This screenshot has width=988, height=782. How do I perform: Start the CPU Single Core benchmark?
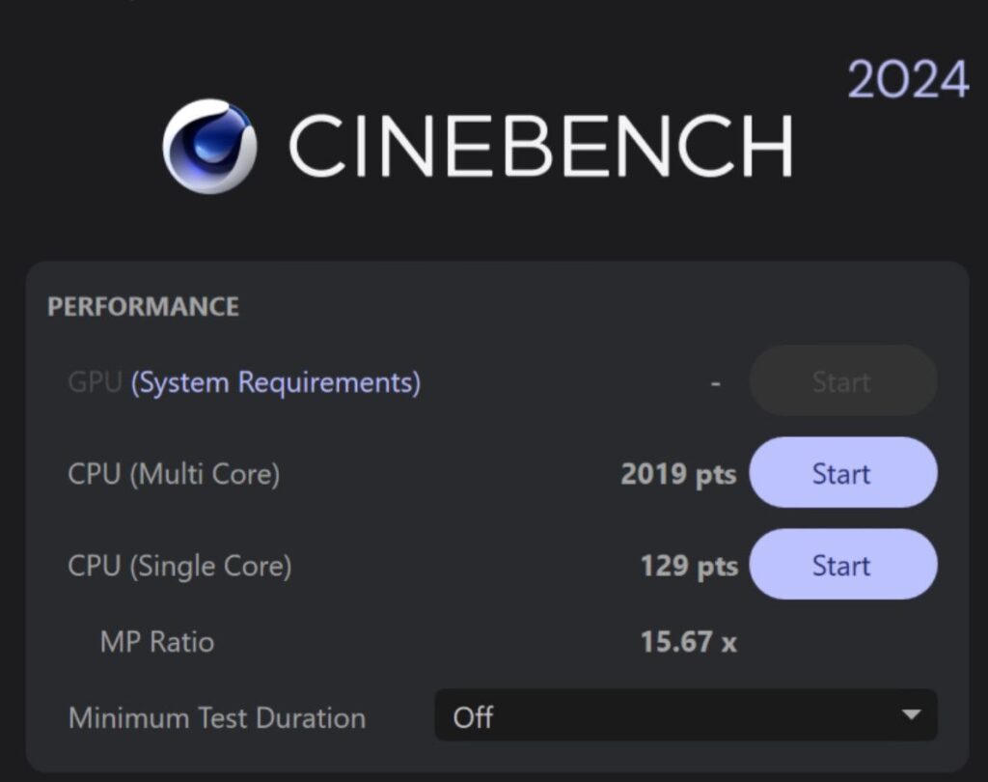pyautogui.click(x=842, y=565)
